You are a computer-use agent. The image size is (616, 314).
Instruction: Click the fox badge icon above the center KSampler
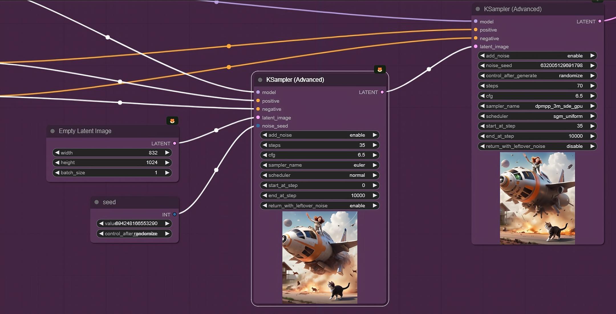[x=380, y=69]
